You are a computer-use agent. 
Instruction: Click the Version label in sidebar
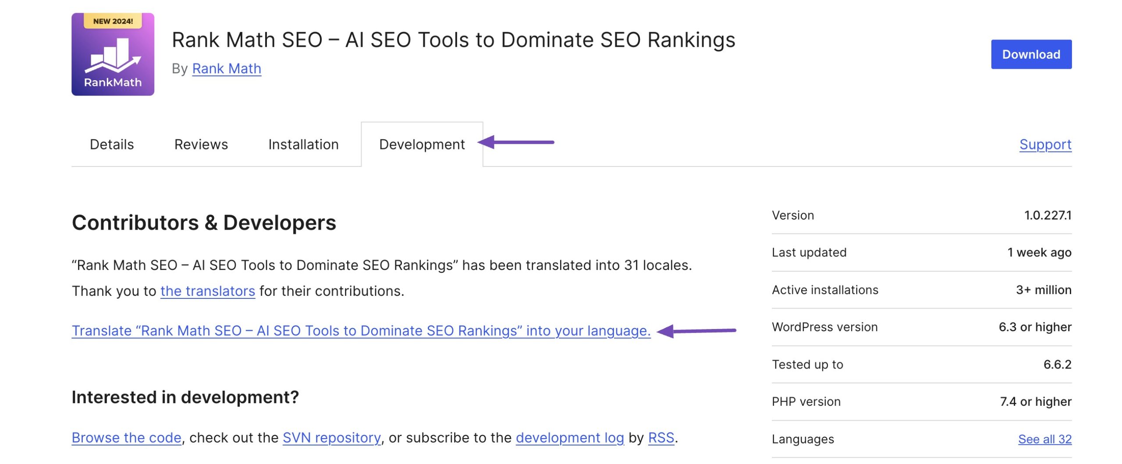793,215
